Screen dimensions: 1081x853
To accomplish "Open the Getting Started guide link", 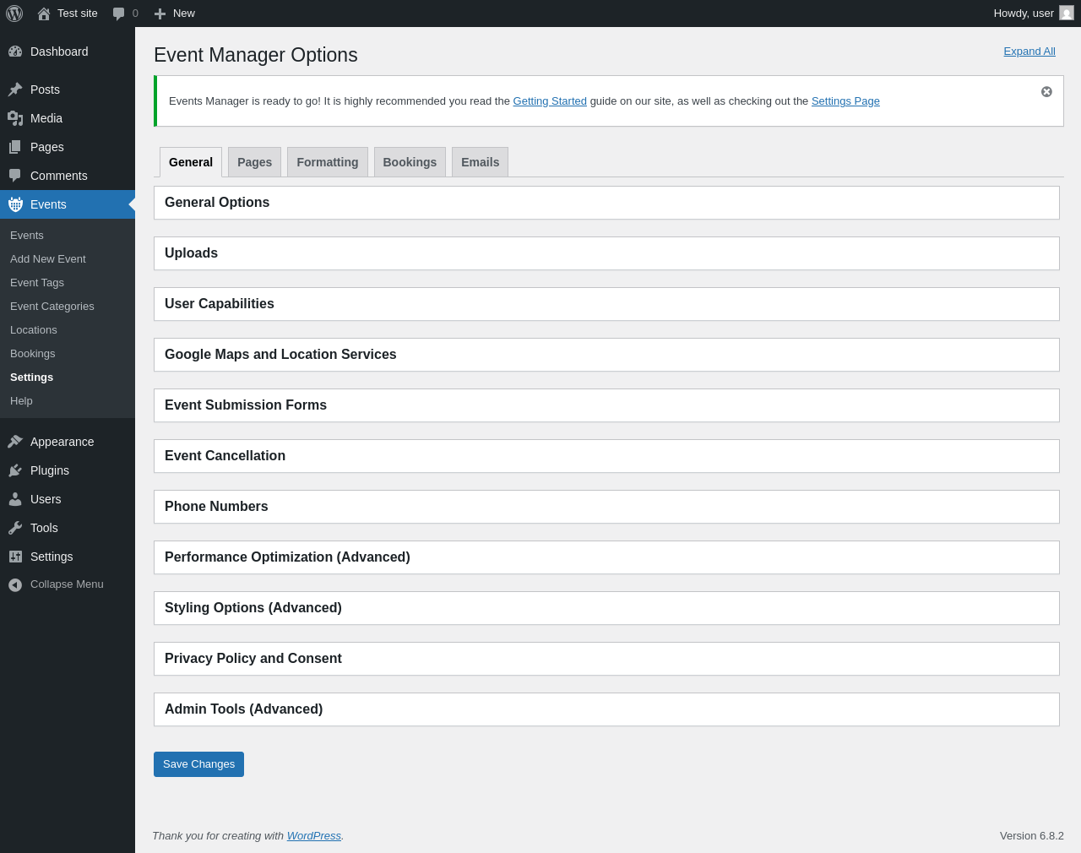I will tap(550, 101).
